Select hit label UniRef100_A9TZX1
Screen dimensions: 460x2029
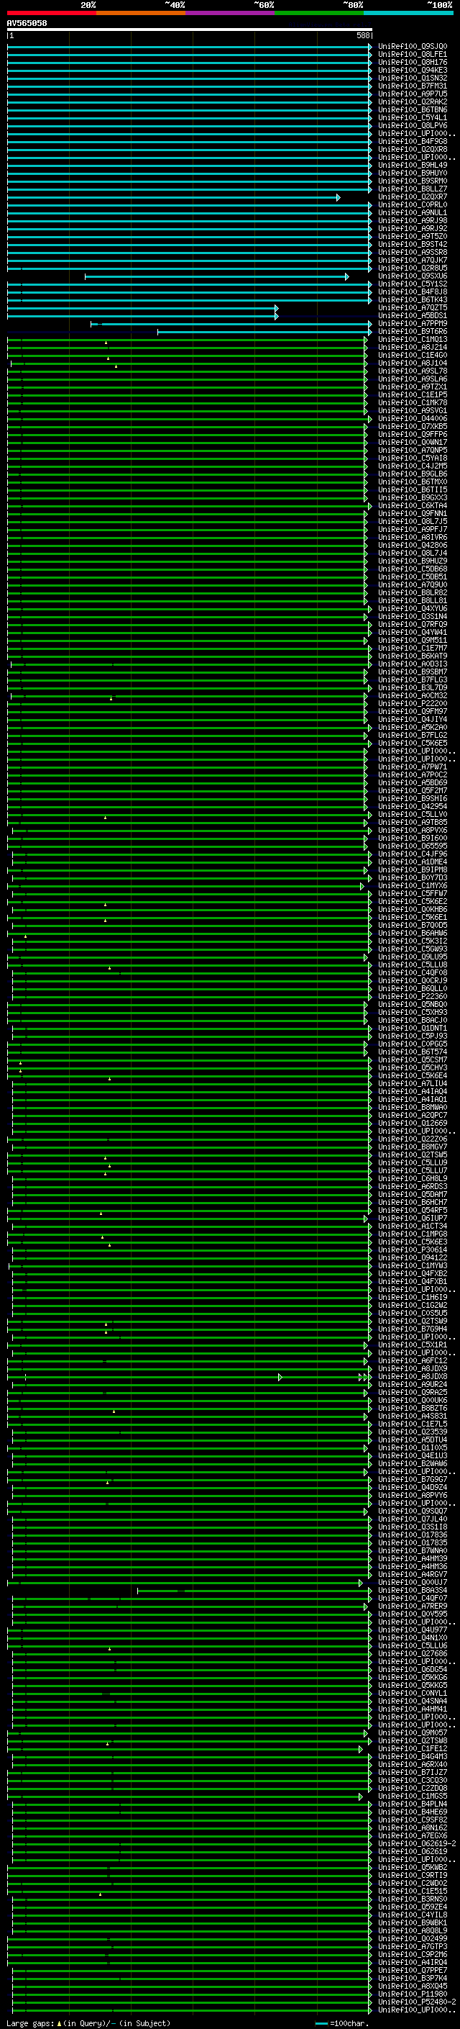pyautogui.click(x=412, y=387)
